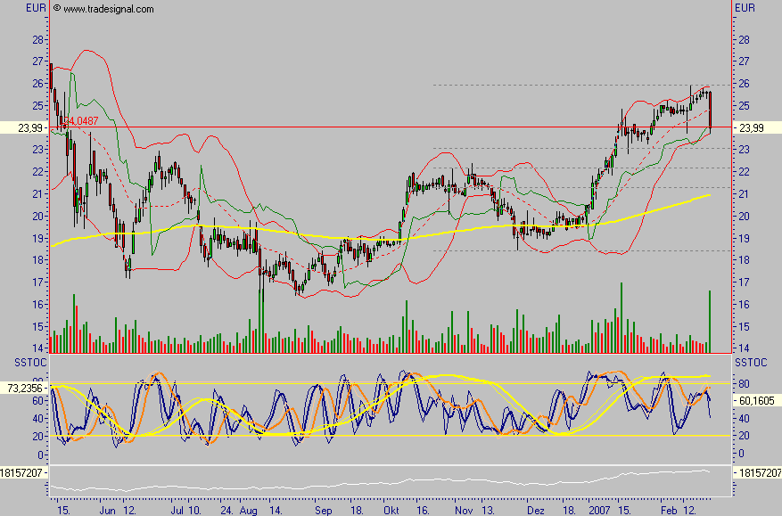Select the right SSTOC indicator label
The image size is (782, 516).
click(x=750, y=364)
